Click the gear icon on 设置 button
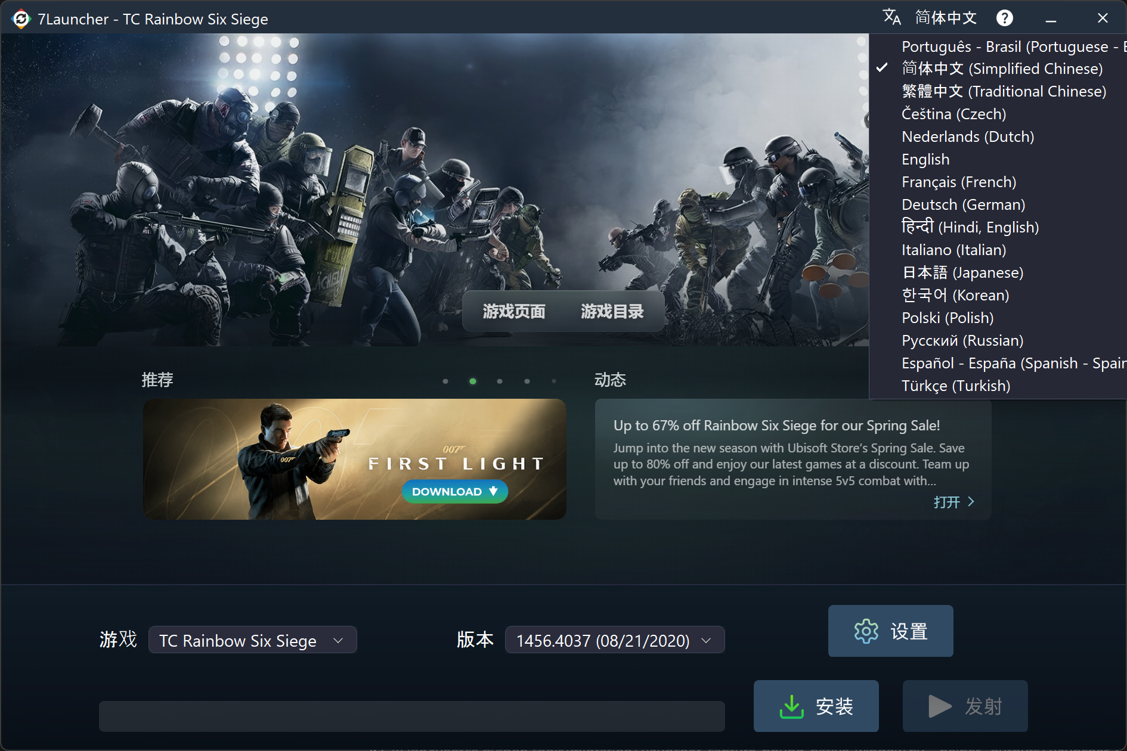This screenshot has height=751, width=1127. click(866, 631)
